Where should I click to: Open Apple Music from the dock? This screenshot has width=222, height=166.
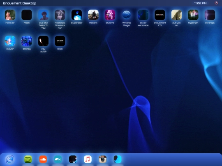click(88, 159)
